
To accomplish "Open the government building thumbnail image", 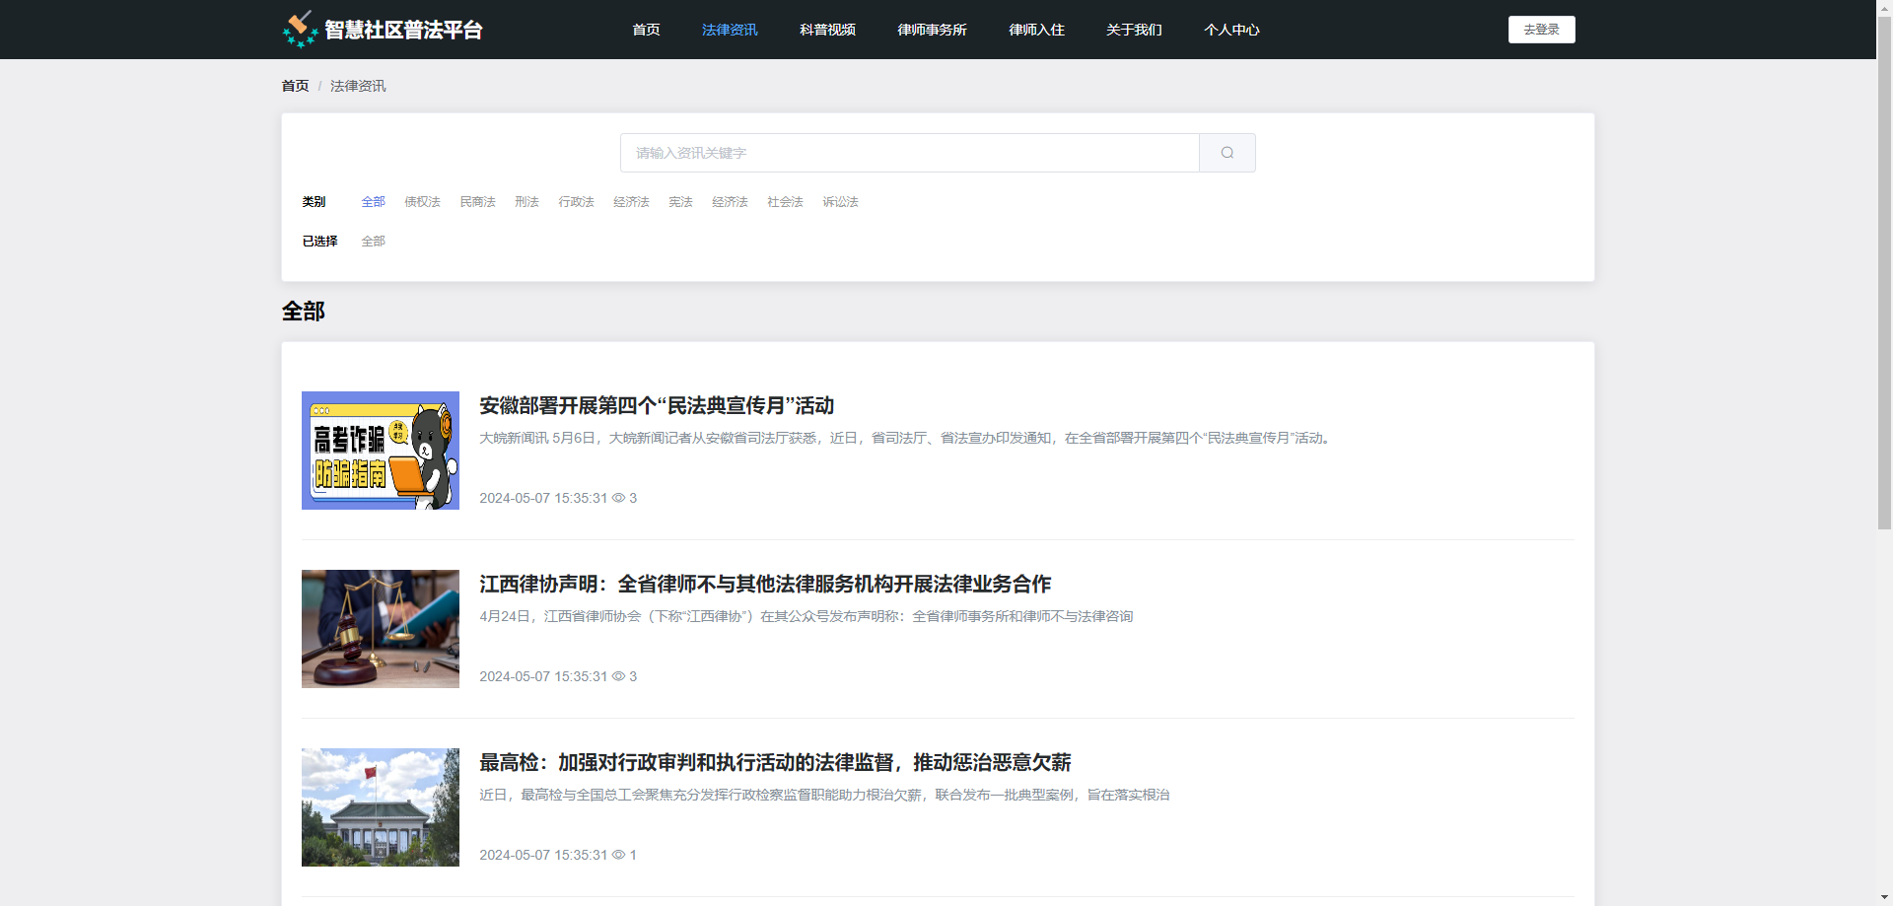I will tap(381, 807).
